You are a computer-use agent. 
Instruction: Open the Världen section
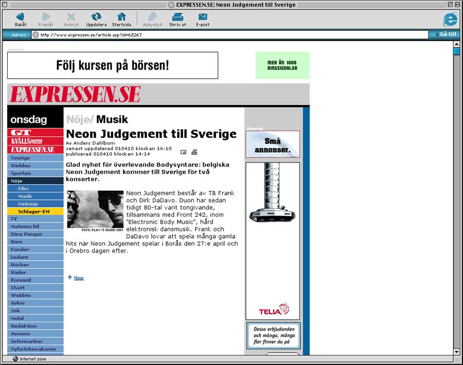coord(35,166)
